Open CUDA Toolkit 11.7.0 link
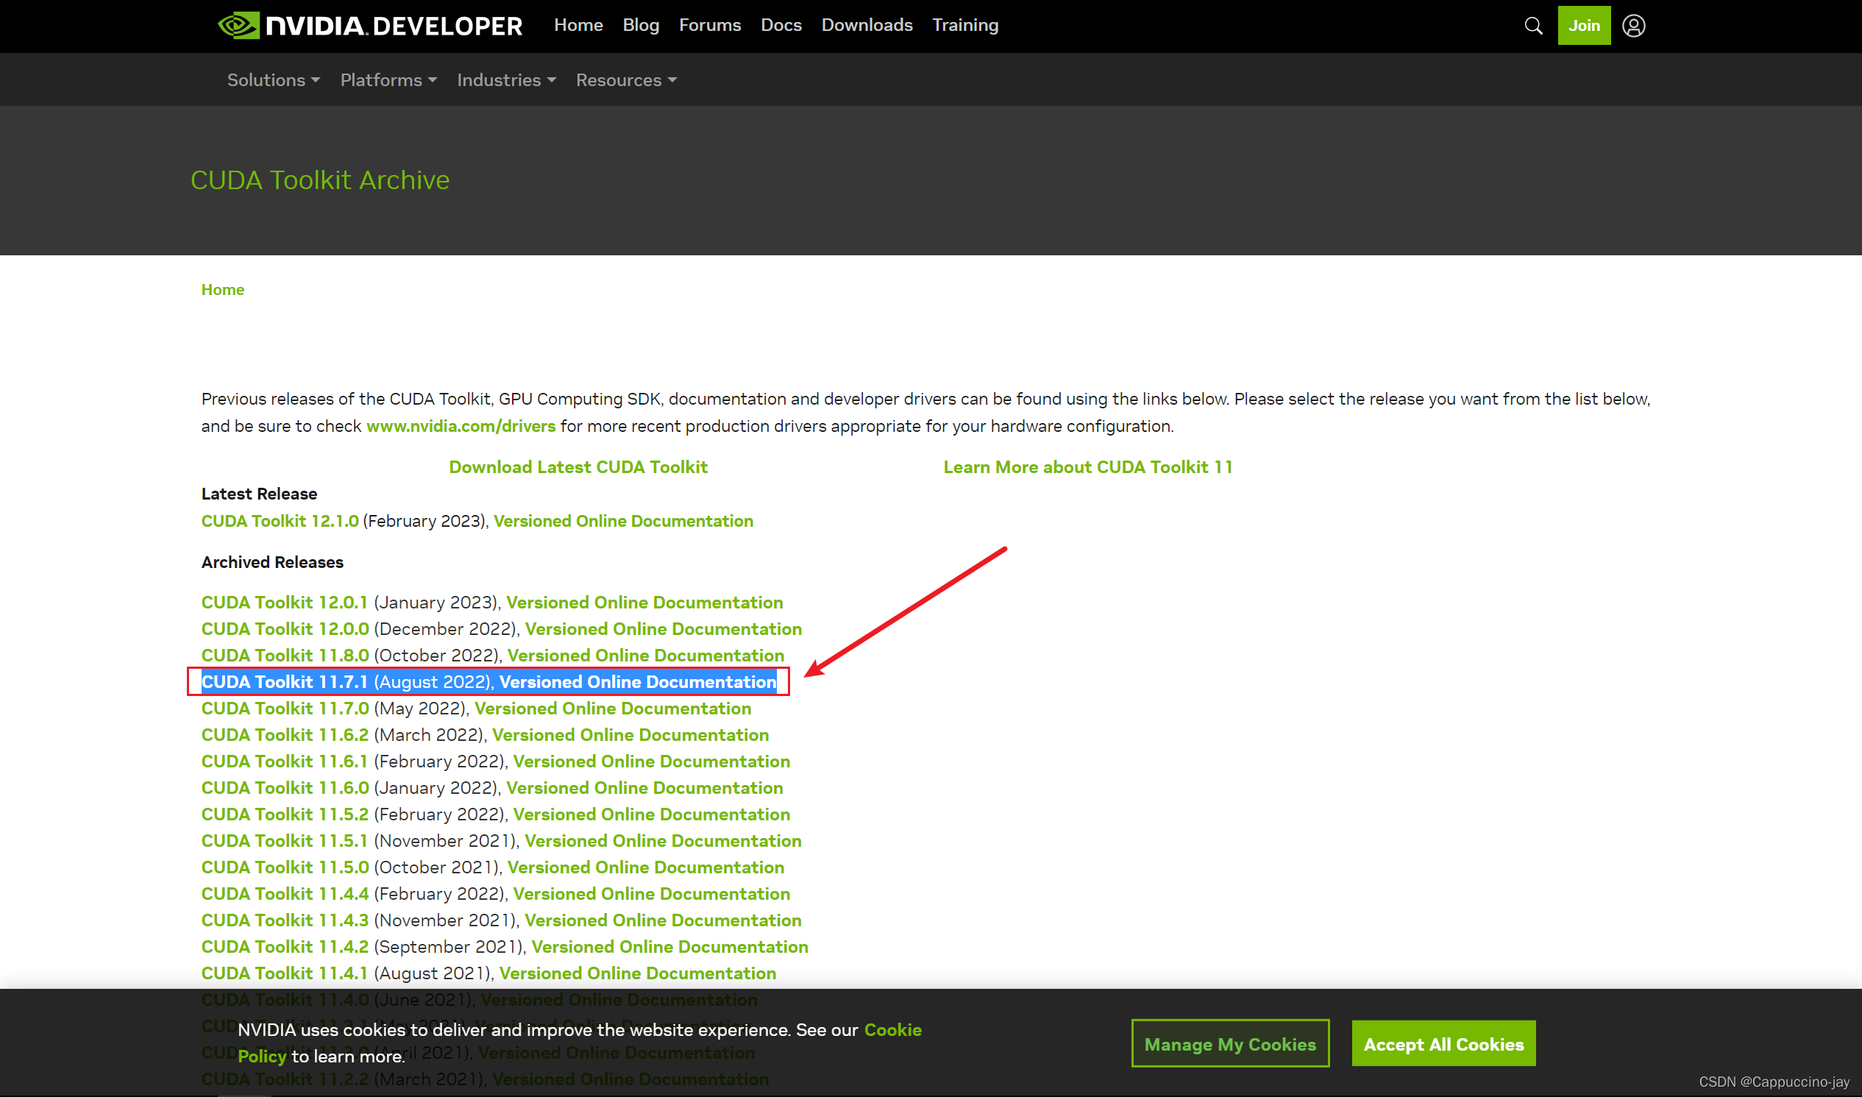The width and height of the screenshot is (1862, 1097). tap(285, 709)
